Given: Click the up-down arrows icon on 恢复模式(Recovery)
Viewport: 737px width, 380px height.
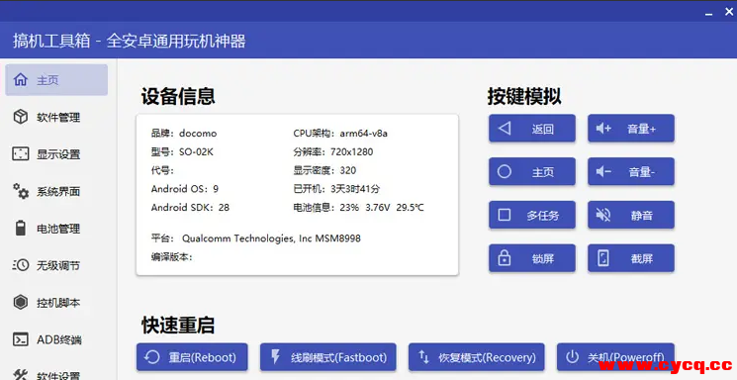Looking at the screenshot, I should pyautogui.click(x=424, y=357).
